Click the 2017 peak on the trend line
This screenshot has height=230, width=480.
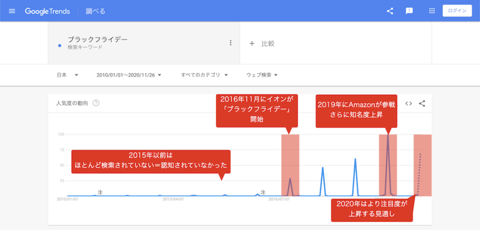point(323,168)
